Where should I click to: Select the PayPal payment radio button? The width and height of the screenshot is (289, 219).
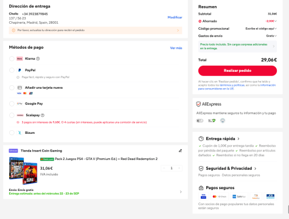click(12, 70)
